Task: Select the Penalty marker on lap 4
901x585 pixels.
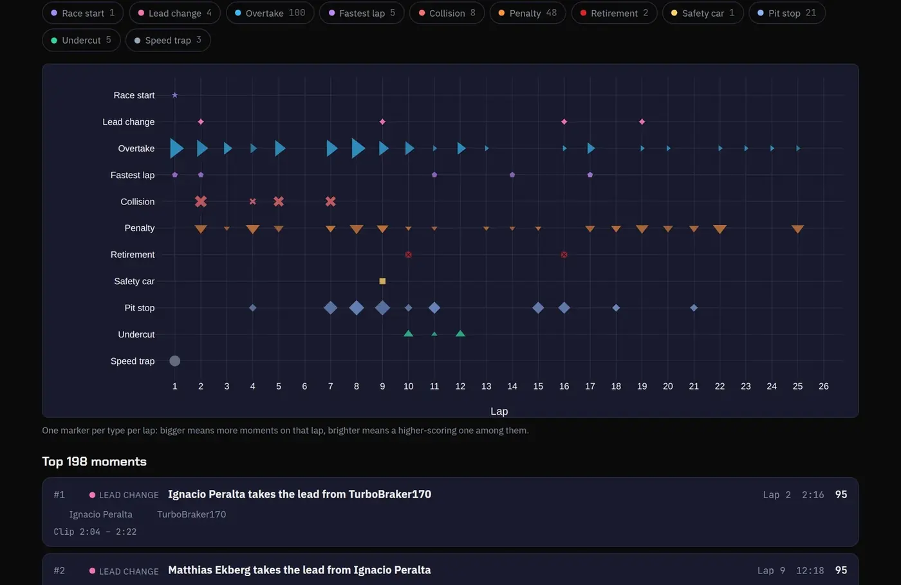Action: (x=253, y=229)
